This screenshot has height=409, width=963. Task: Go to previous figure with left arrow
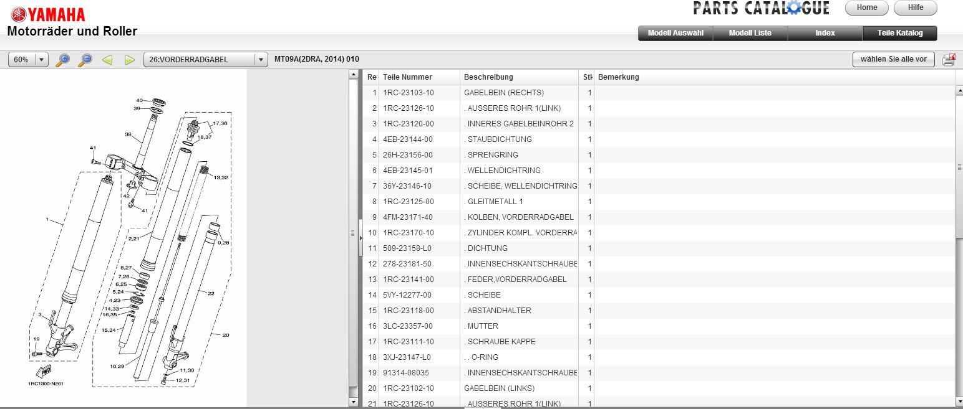pyautogui.click(x=107, y=60)
